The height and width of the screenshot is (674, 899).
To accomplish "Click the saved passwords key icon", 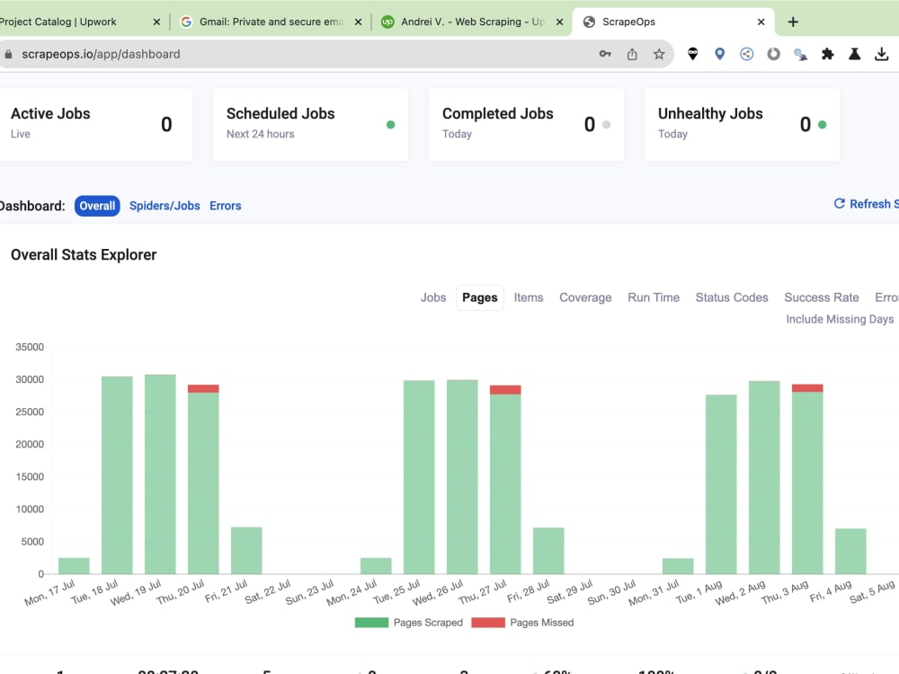I will 606,54.
